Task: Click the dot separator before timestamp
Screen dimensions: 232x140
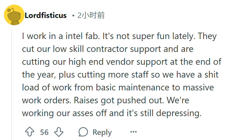Action: click(x=73, y=15)
